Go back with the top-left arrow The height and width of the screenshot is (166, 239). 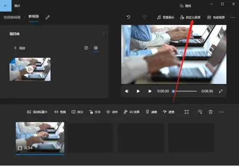click(x=6, y=6)
